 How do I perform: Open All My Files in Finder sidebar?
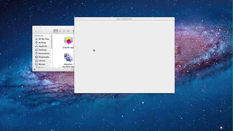(x=42, y=39)
